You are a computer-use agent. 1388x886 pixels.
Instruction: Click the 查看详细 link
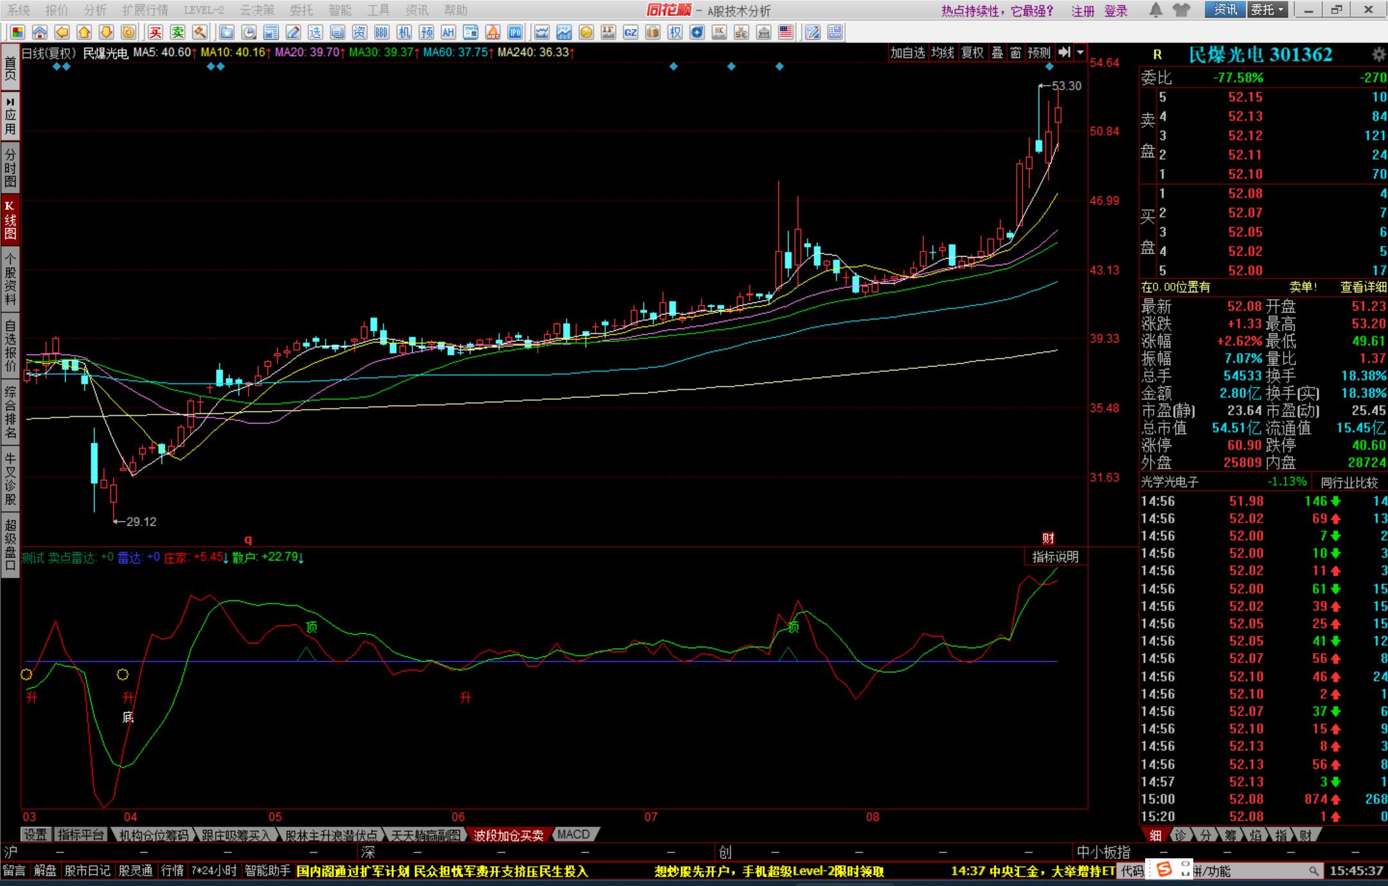(1362, 287)
